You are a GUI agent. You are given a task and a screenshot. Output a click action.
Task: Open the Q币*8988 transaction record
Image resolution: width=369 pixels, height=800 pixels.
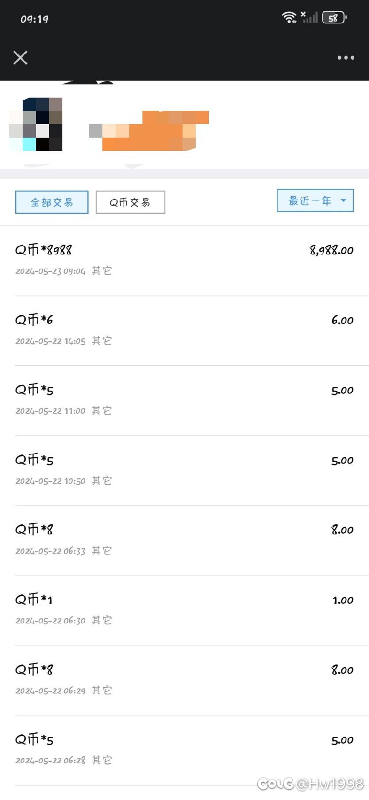(184, 261)
